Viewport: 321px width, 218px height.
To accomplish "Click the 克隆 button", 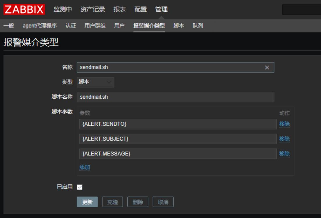I will [113, 202].
